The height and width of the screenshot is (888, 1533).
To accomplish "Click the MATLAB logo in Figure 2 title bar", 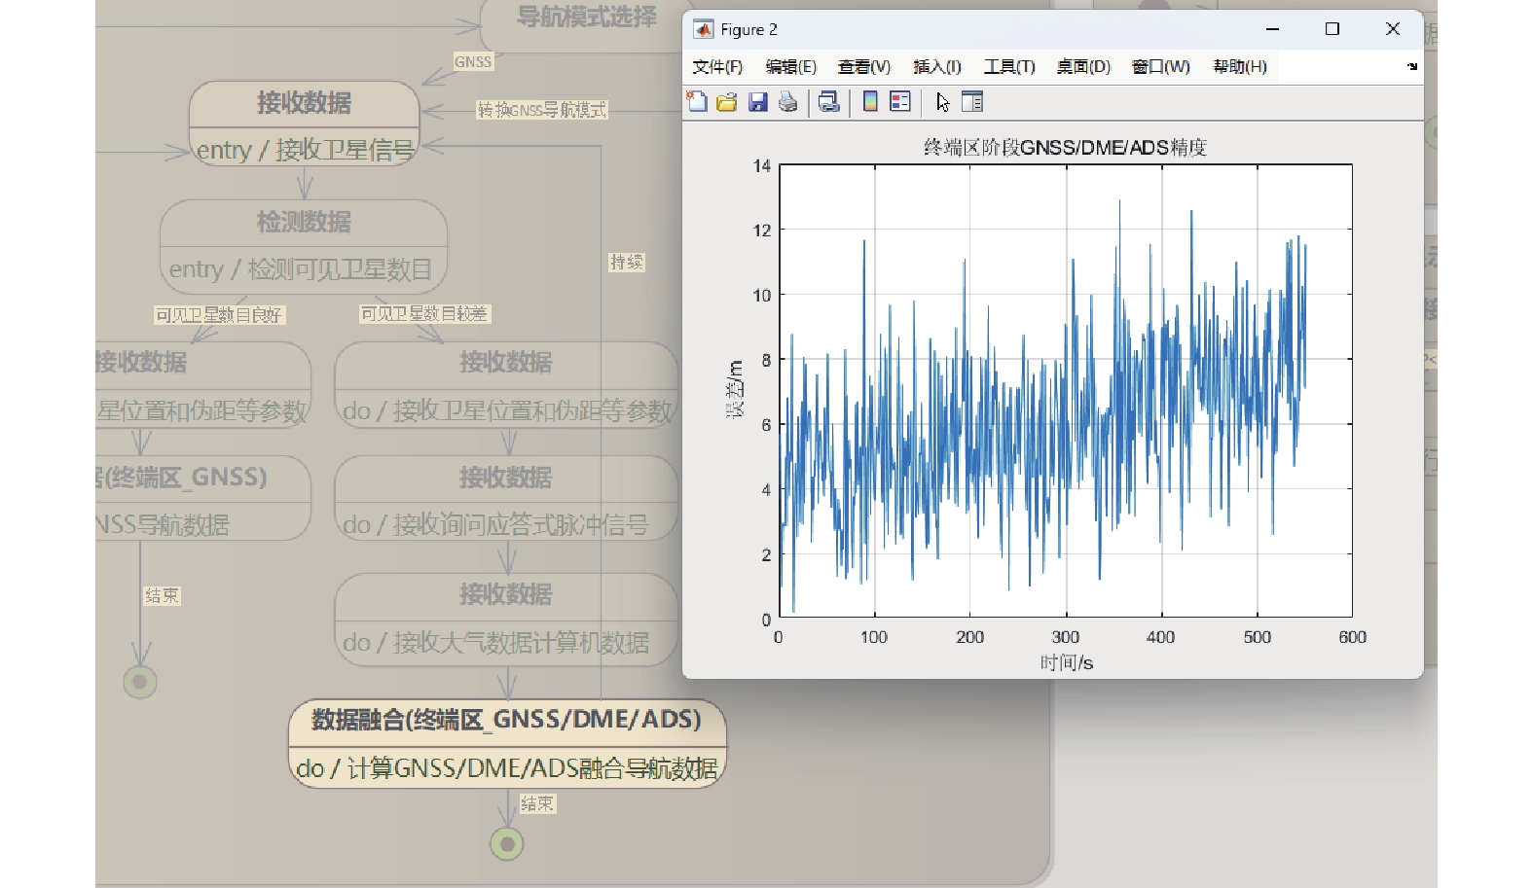I will [x=703, y=29].
